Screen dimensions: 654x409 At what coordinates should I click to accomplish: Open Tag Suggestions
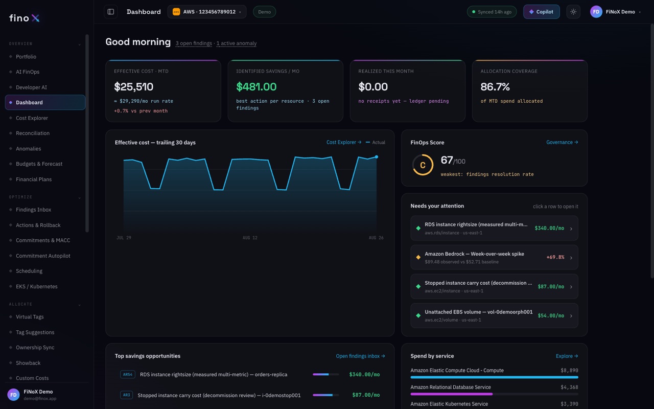point(45,332)
